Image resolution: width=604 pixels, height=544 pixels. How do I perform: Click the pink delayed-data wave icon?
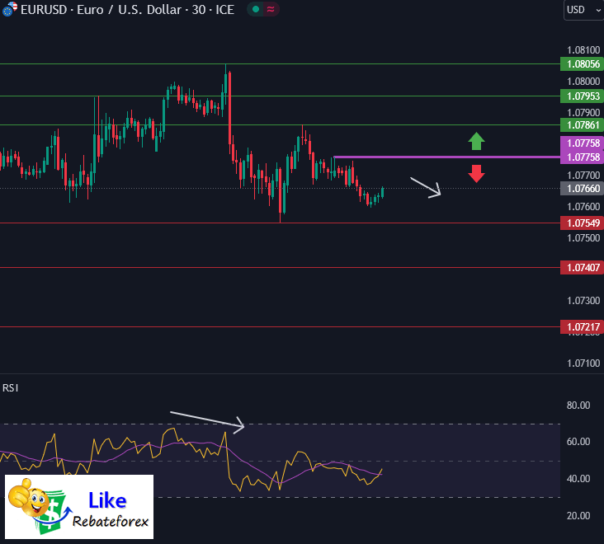(x=271, y=9)
